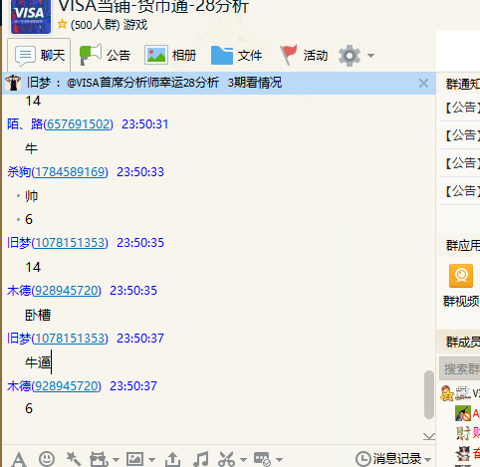Select member with green blocked avatar
The width and height of the screenshot is (480, 467).
tap(463, 413)
